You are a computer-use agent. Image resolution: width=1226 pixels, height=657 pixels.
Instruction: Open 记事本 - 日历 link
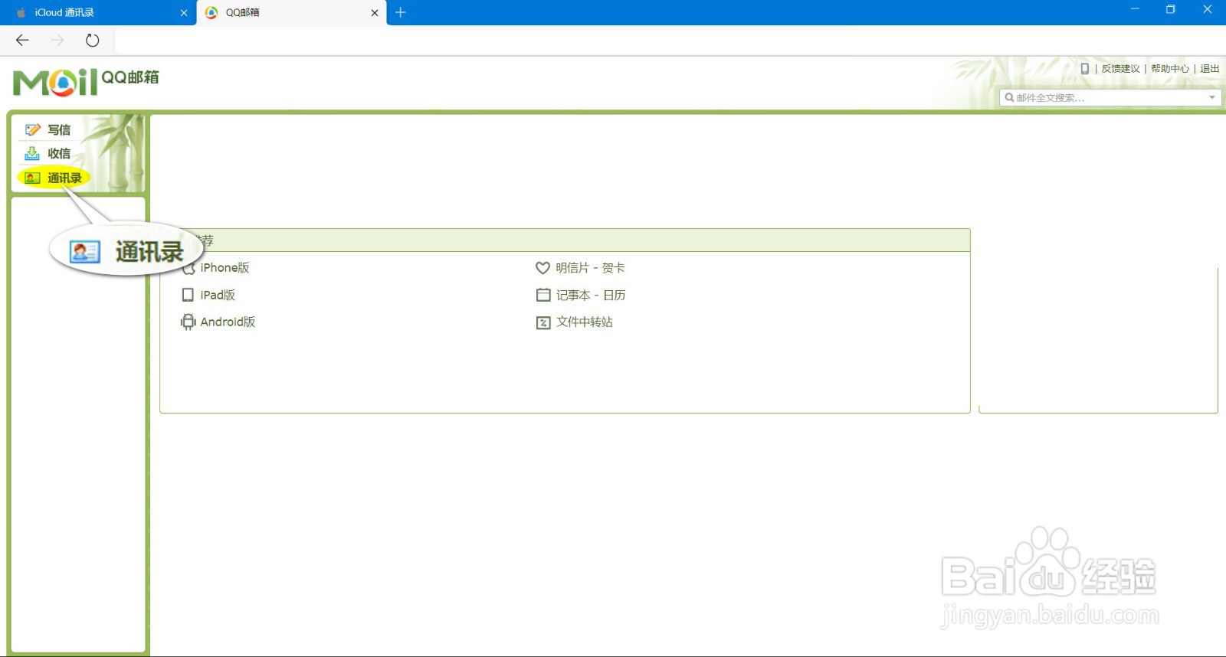coord(591,295)
